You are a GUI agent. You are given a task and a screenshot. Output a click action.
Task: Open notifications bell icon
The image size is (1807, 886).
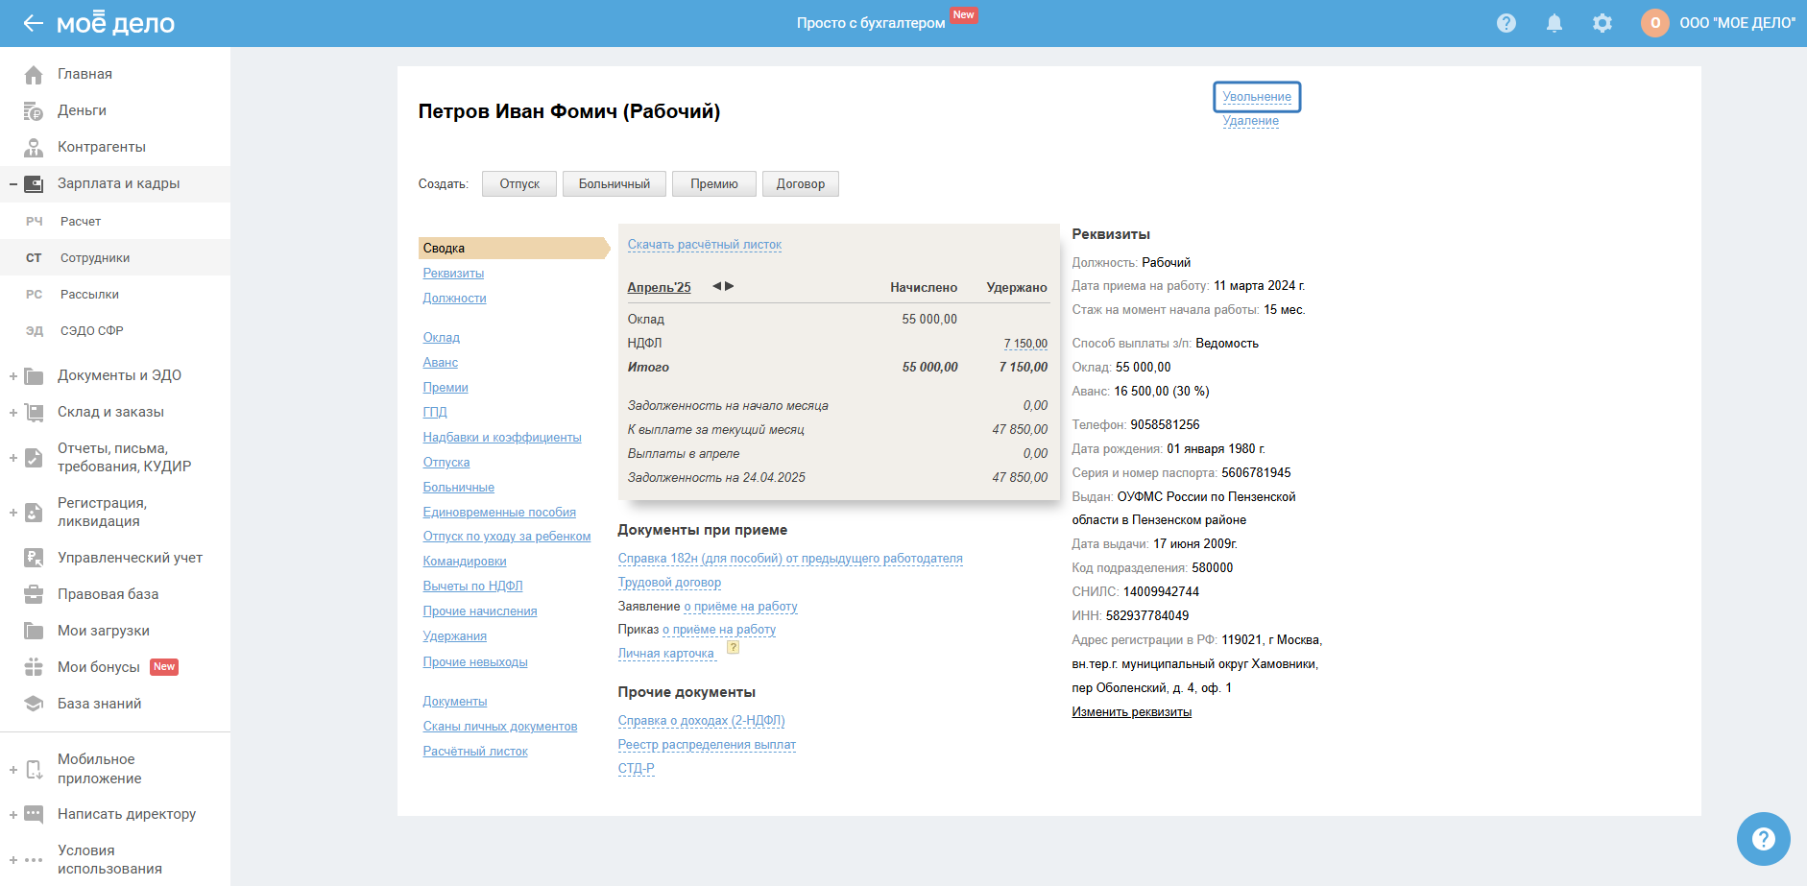tap(1554, 23)
